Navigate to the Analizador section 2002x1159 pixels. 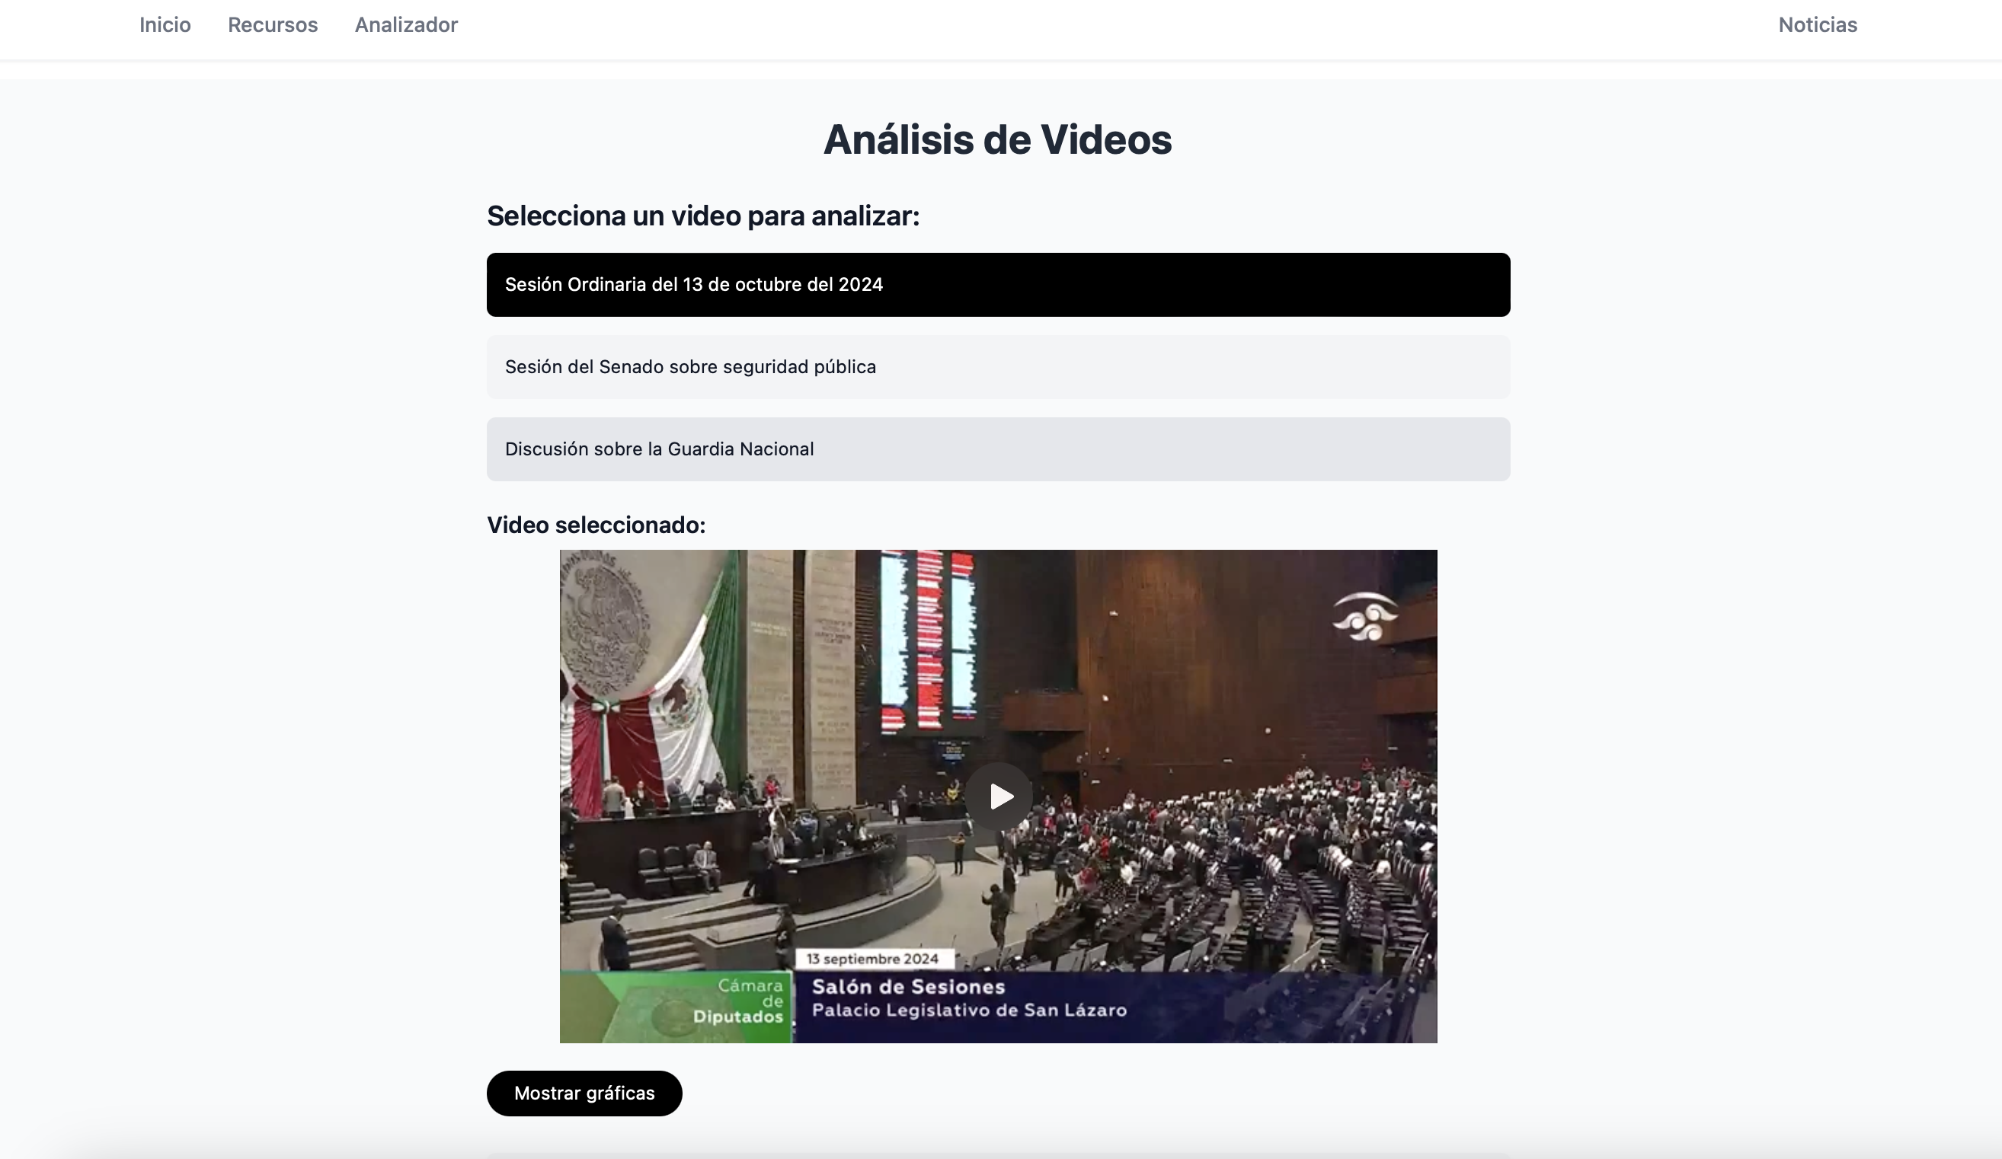click(x=406, y=24)
